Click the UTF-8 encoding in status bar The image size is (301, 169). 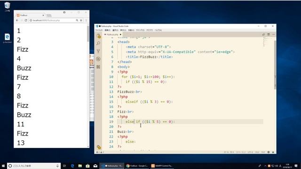coord(250,152)
